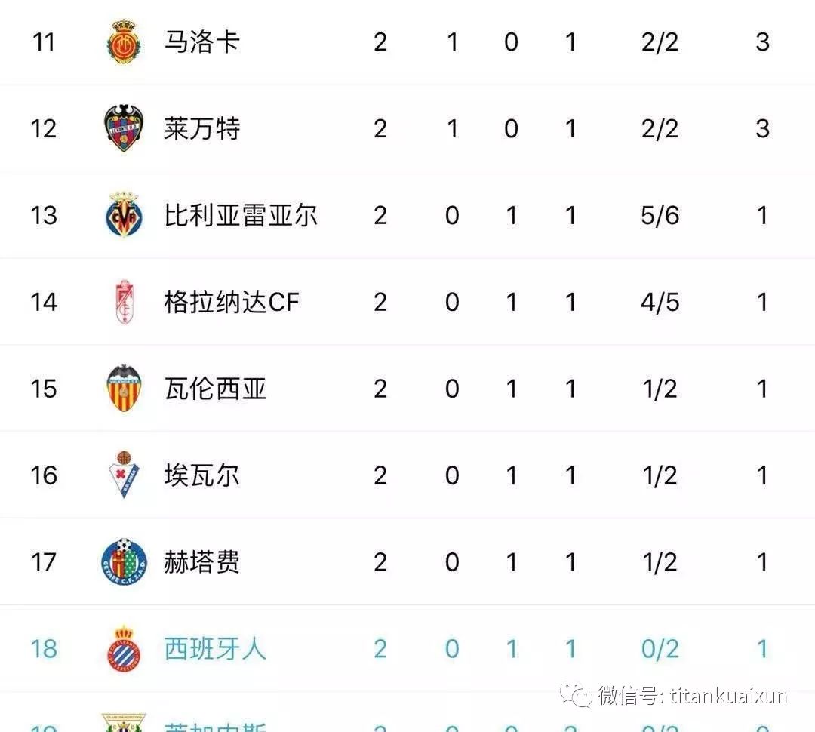
Task: Click Villarreal's 5/6 goals score
Action: pos(660,215)
